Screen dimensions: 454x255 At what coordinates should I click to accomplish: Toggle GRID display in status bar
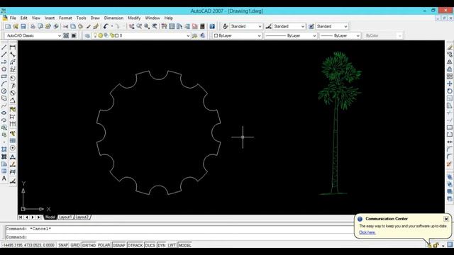coord(75,245)
